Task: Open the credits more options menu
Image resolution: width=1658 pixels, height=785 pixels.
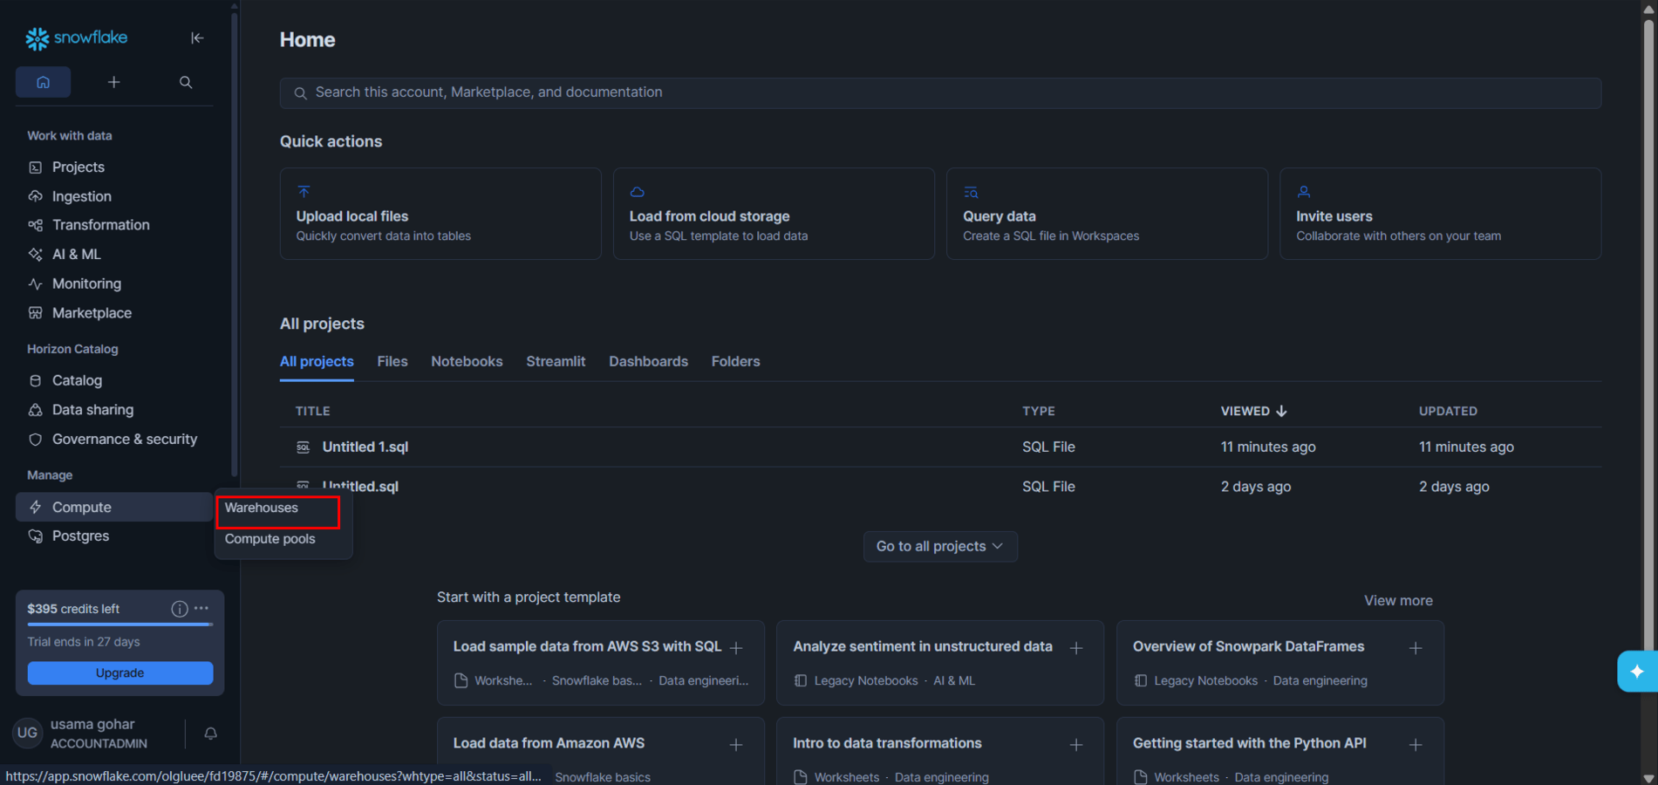Action: point(201,608)
